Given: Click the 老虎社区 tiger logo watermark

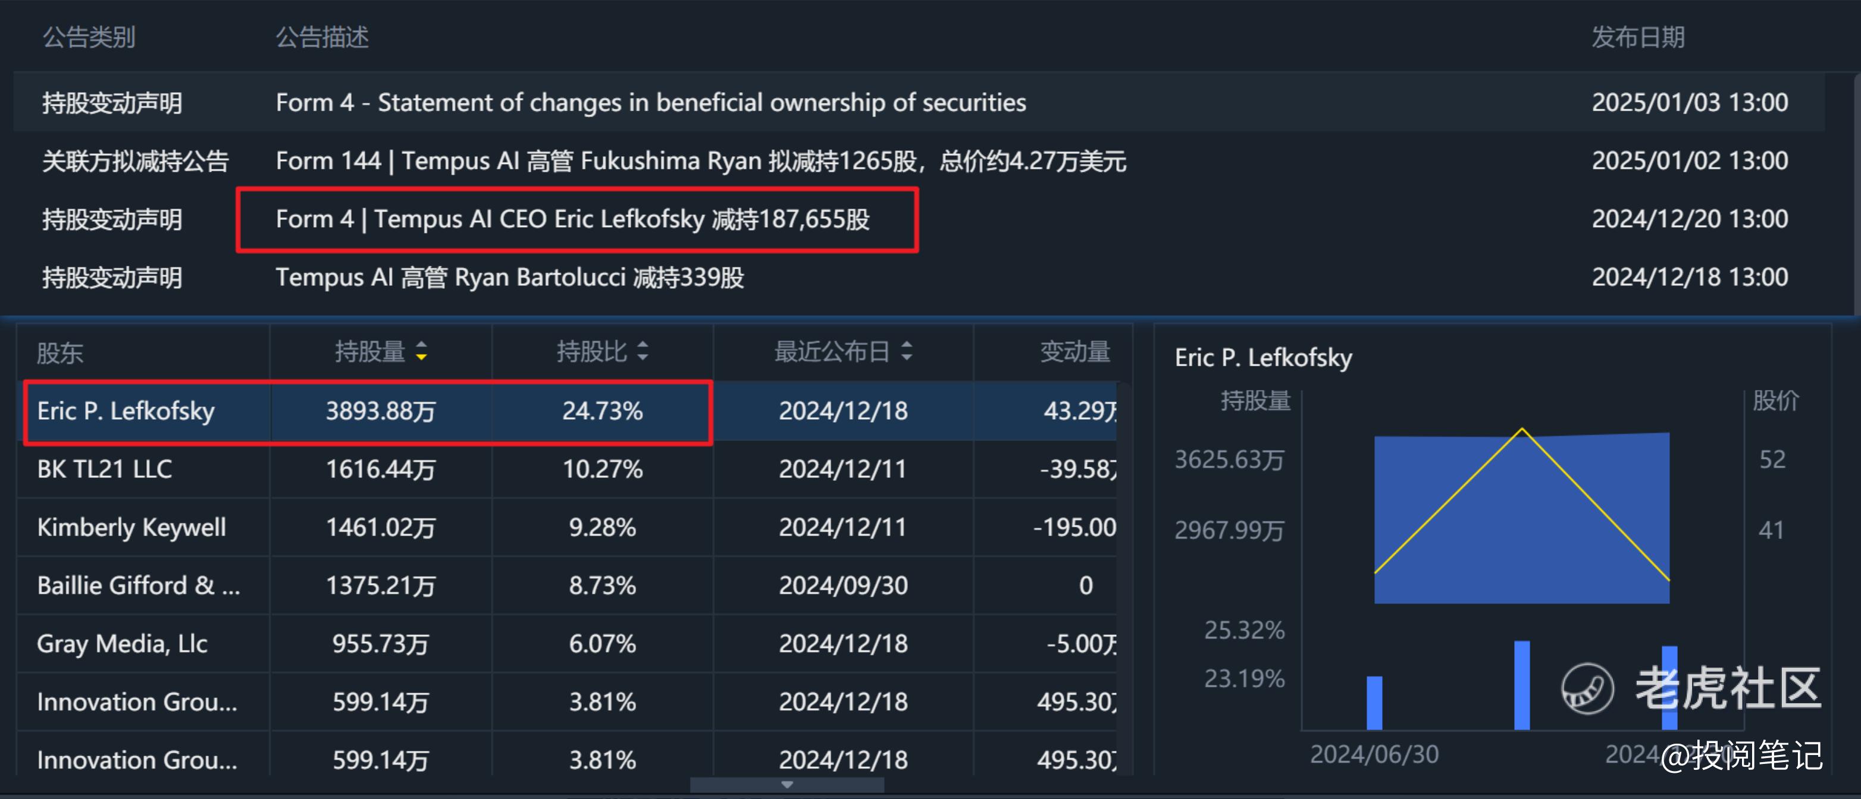Looking at the screenshot, I should point(1587,688).
